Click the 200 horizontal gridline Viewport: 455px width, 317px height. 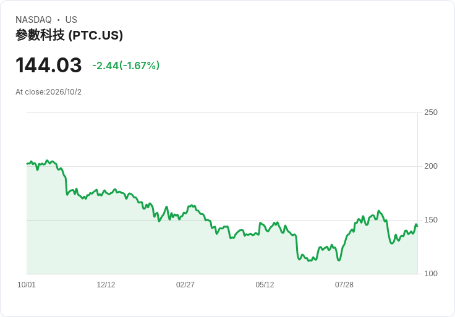(222, 166)
